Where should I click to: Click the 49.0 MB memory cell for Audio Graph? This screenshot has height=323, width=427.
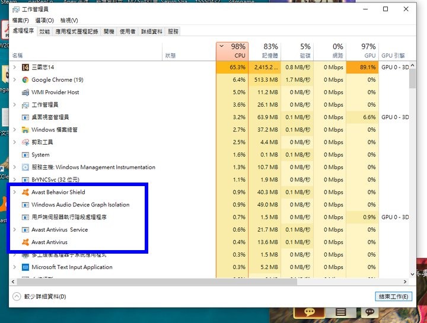click(x=265, y=204)
